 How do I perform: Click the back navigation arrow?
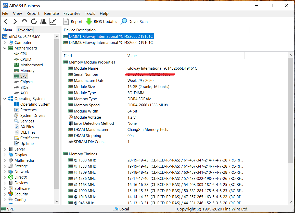click(x=5, y=21)
